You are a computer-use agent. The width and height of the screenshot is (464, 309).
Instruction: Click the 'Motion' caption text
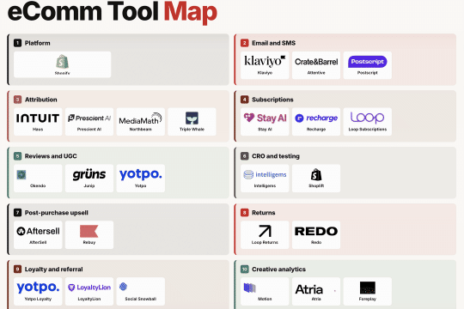pos(265,299)
